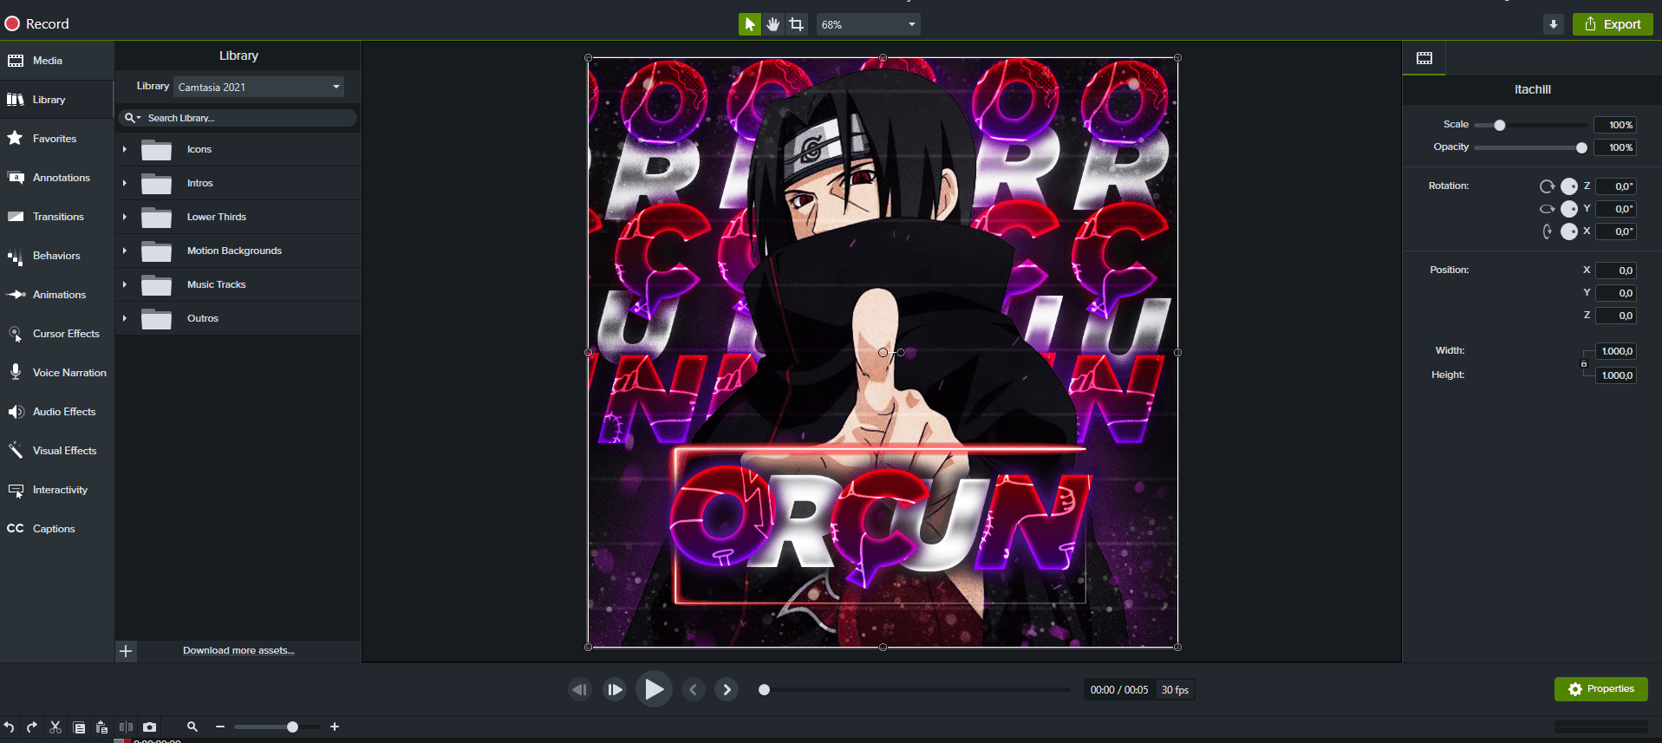
Task: Expand the Motion Backgrounds folder
Action: (x=125, y=251)
